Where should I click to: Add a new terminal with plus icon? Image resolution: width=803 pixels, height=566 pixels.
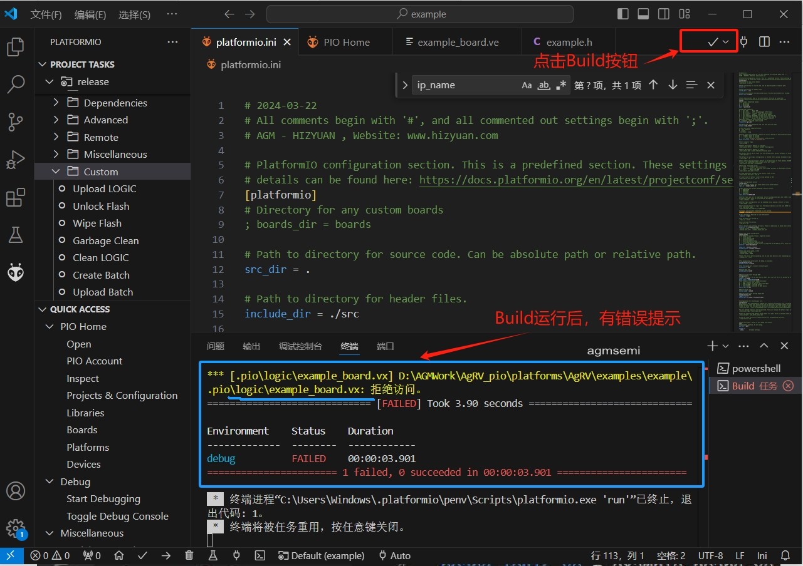click(712, 346)
